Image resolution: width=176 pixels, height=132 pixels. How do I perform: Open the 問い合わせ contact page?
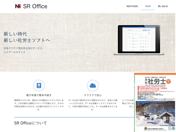(163, 6)
